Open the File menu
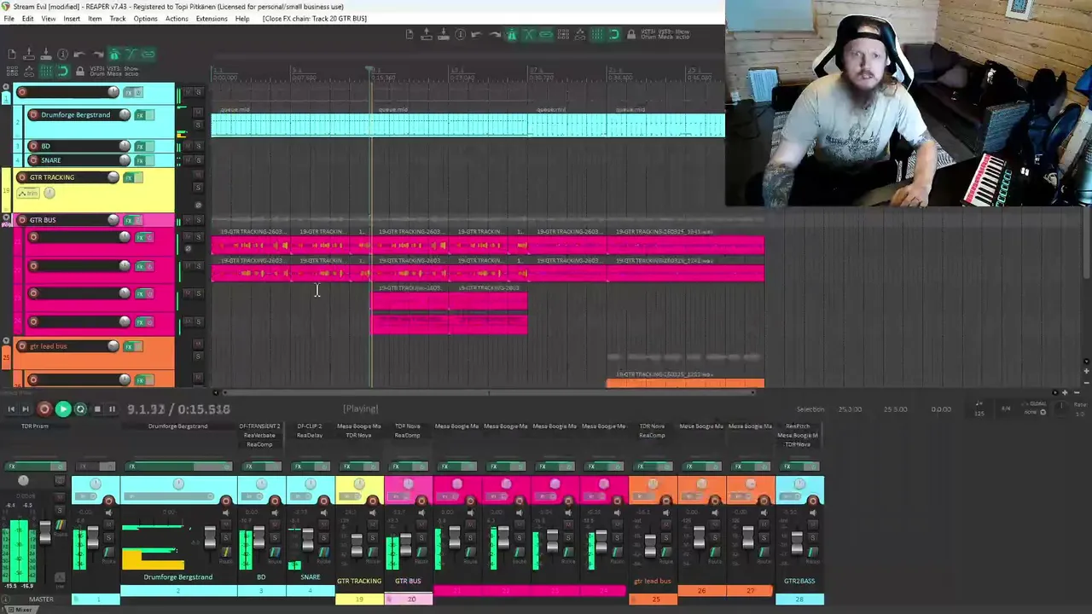 click(x=9, y=19)
